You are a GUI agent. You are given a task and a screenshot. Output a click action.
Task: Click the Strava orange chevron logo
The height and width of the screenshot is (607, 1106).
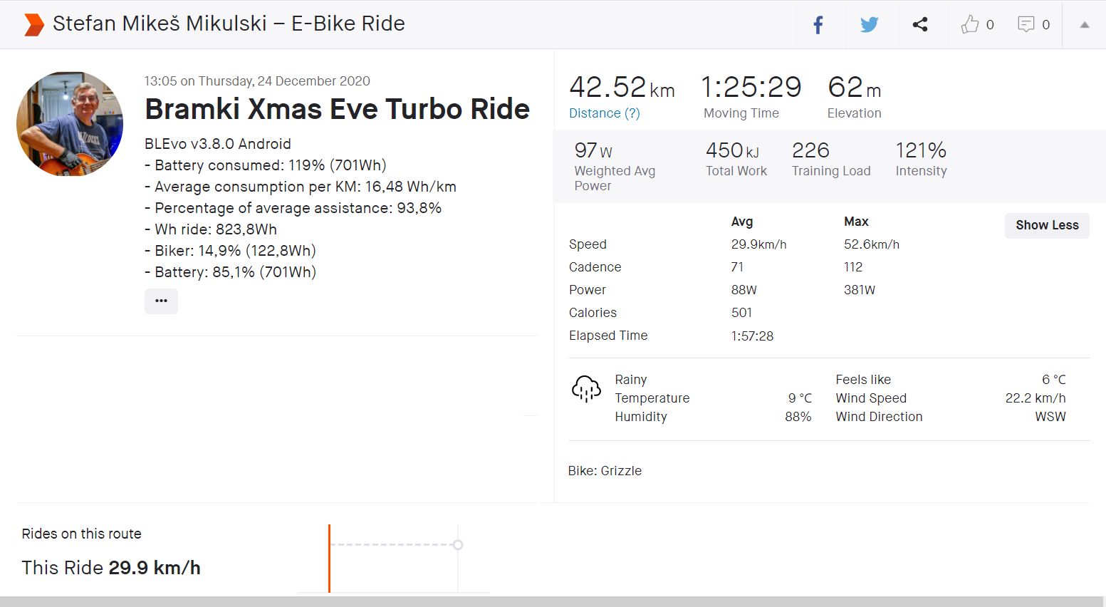click(33, 24)
